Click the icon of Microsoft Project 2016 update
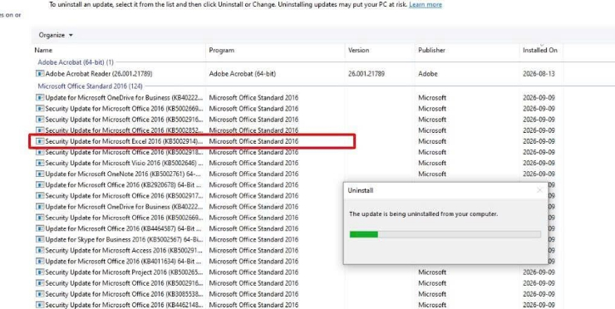 click(40, 272)
